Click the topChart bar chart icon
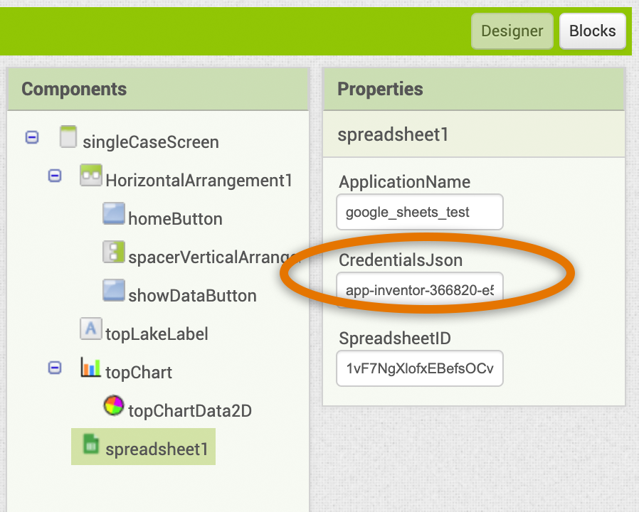The image size is (639, 512). pyautogui.click(x=90, y=367)
